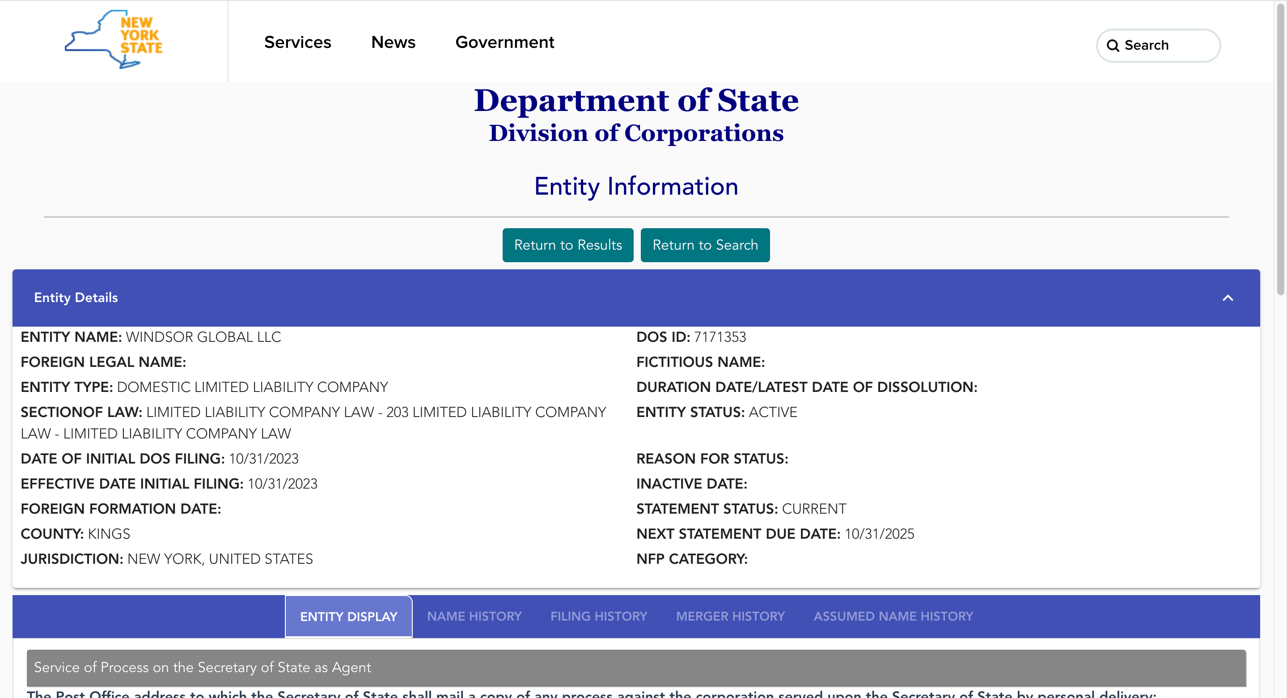Click the search magnifier icon
The width and height of the screenshot is (1287, 698).
point(1113,46)
